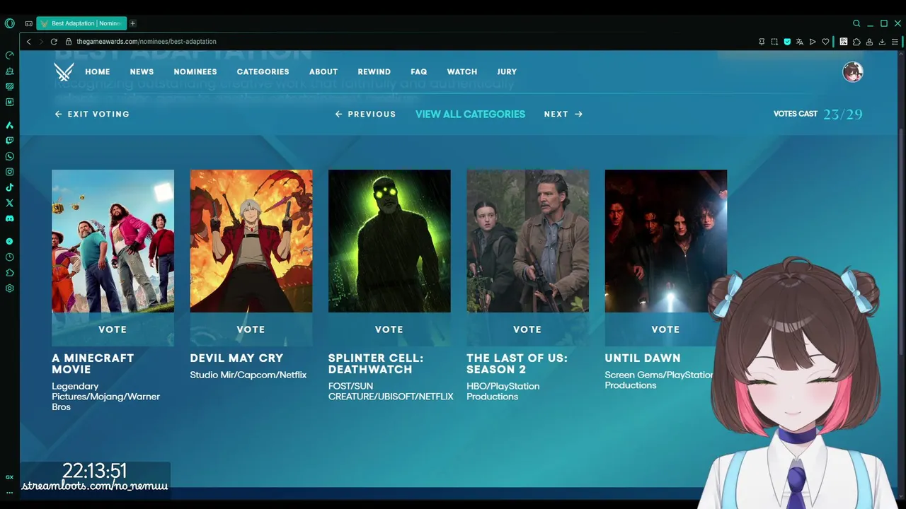This screenshot has height=509, width=906.
Task: Open GX Mods from the M icon
Action: coord(9,102)
